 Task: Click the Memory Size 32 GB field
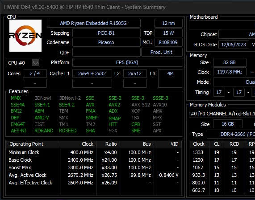click(230, 62)
